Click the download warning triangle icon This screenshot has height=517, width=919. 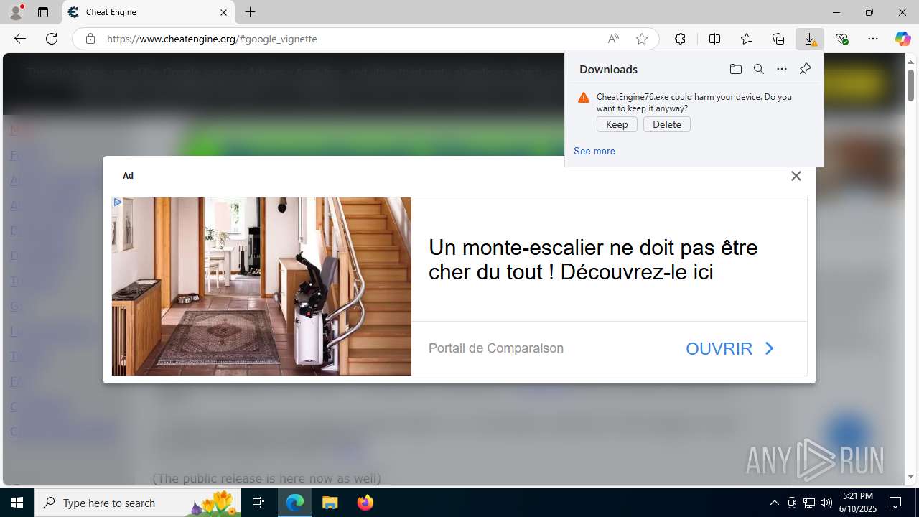584,98
